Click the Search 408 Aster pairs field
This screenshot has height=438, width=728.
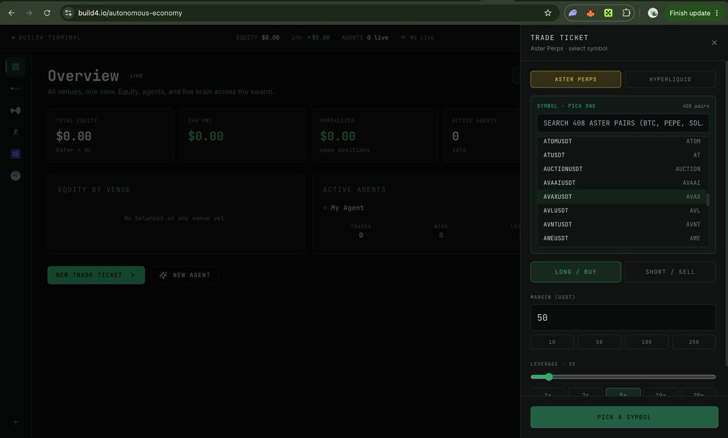pos(623,123)
